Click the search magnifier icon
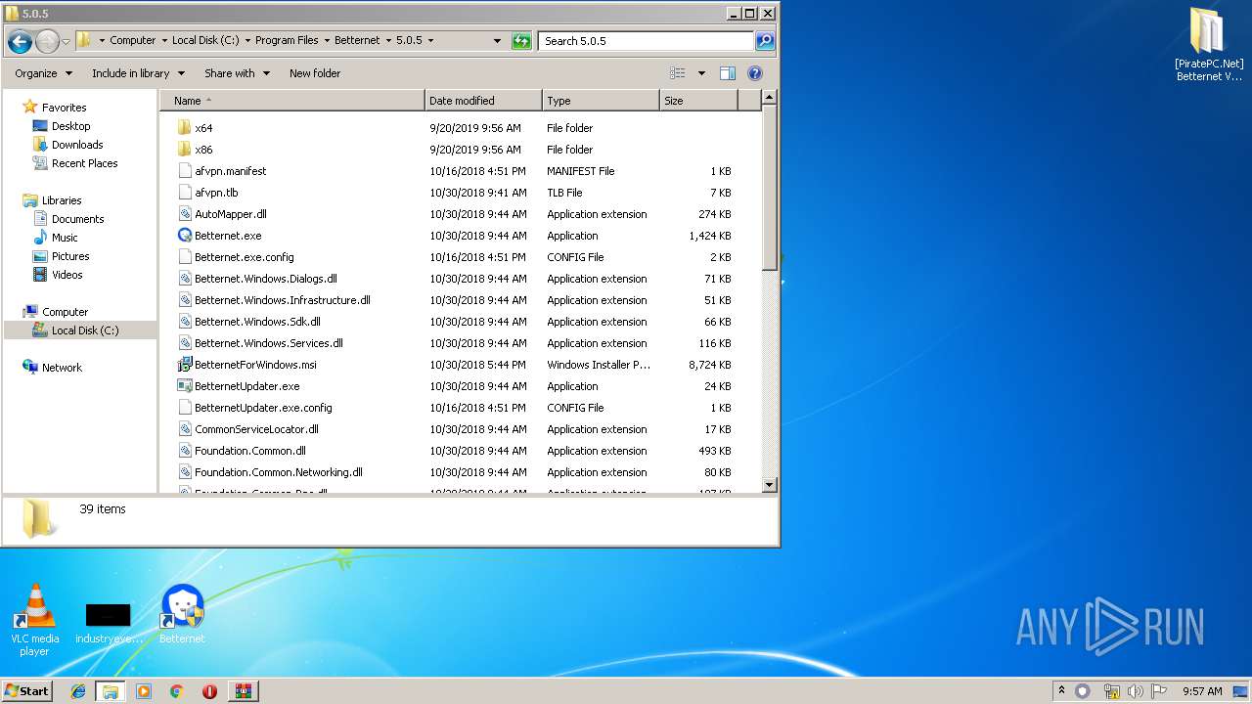The height and width of the screenshot is (704, 1252). pyautogui.click(x=765, y=41)
